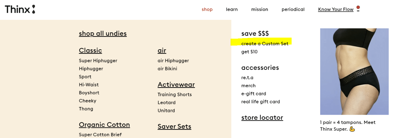Open the periodical blog link

click(293, 10)
